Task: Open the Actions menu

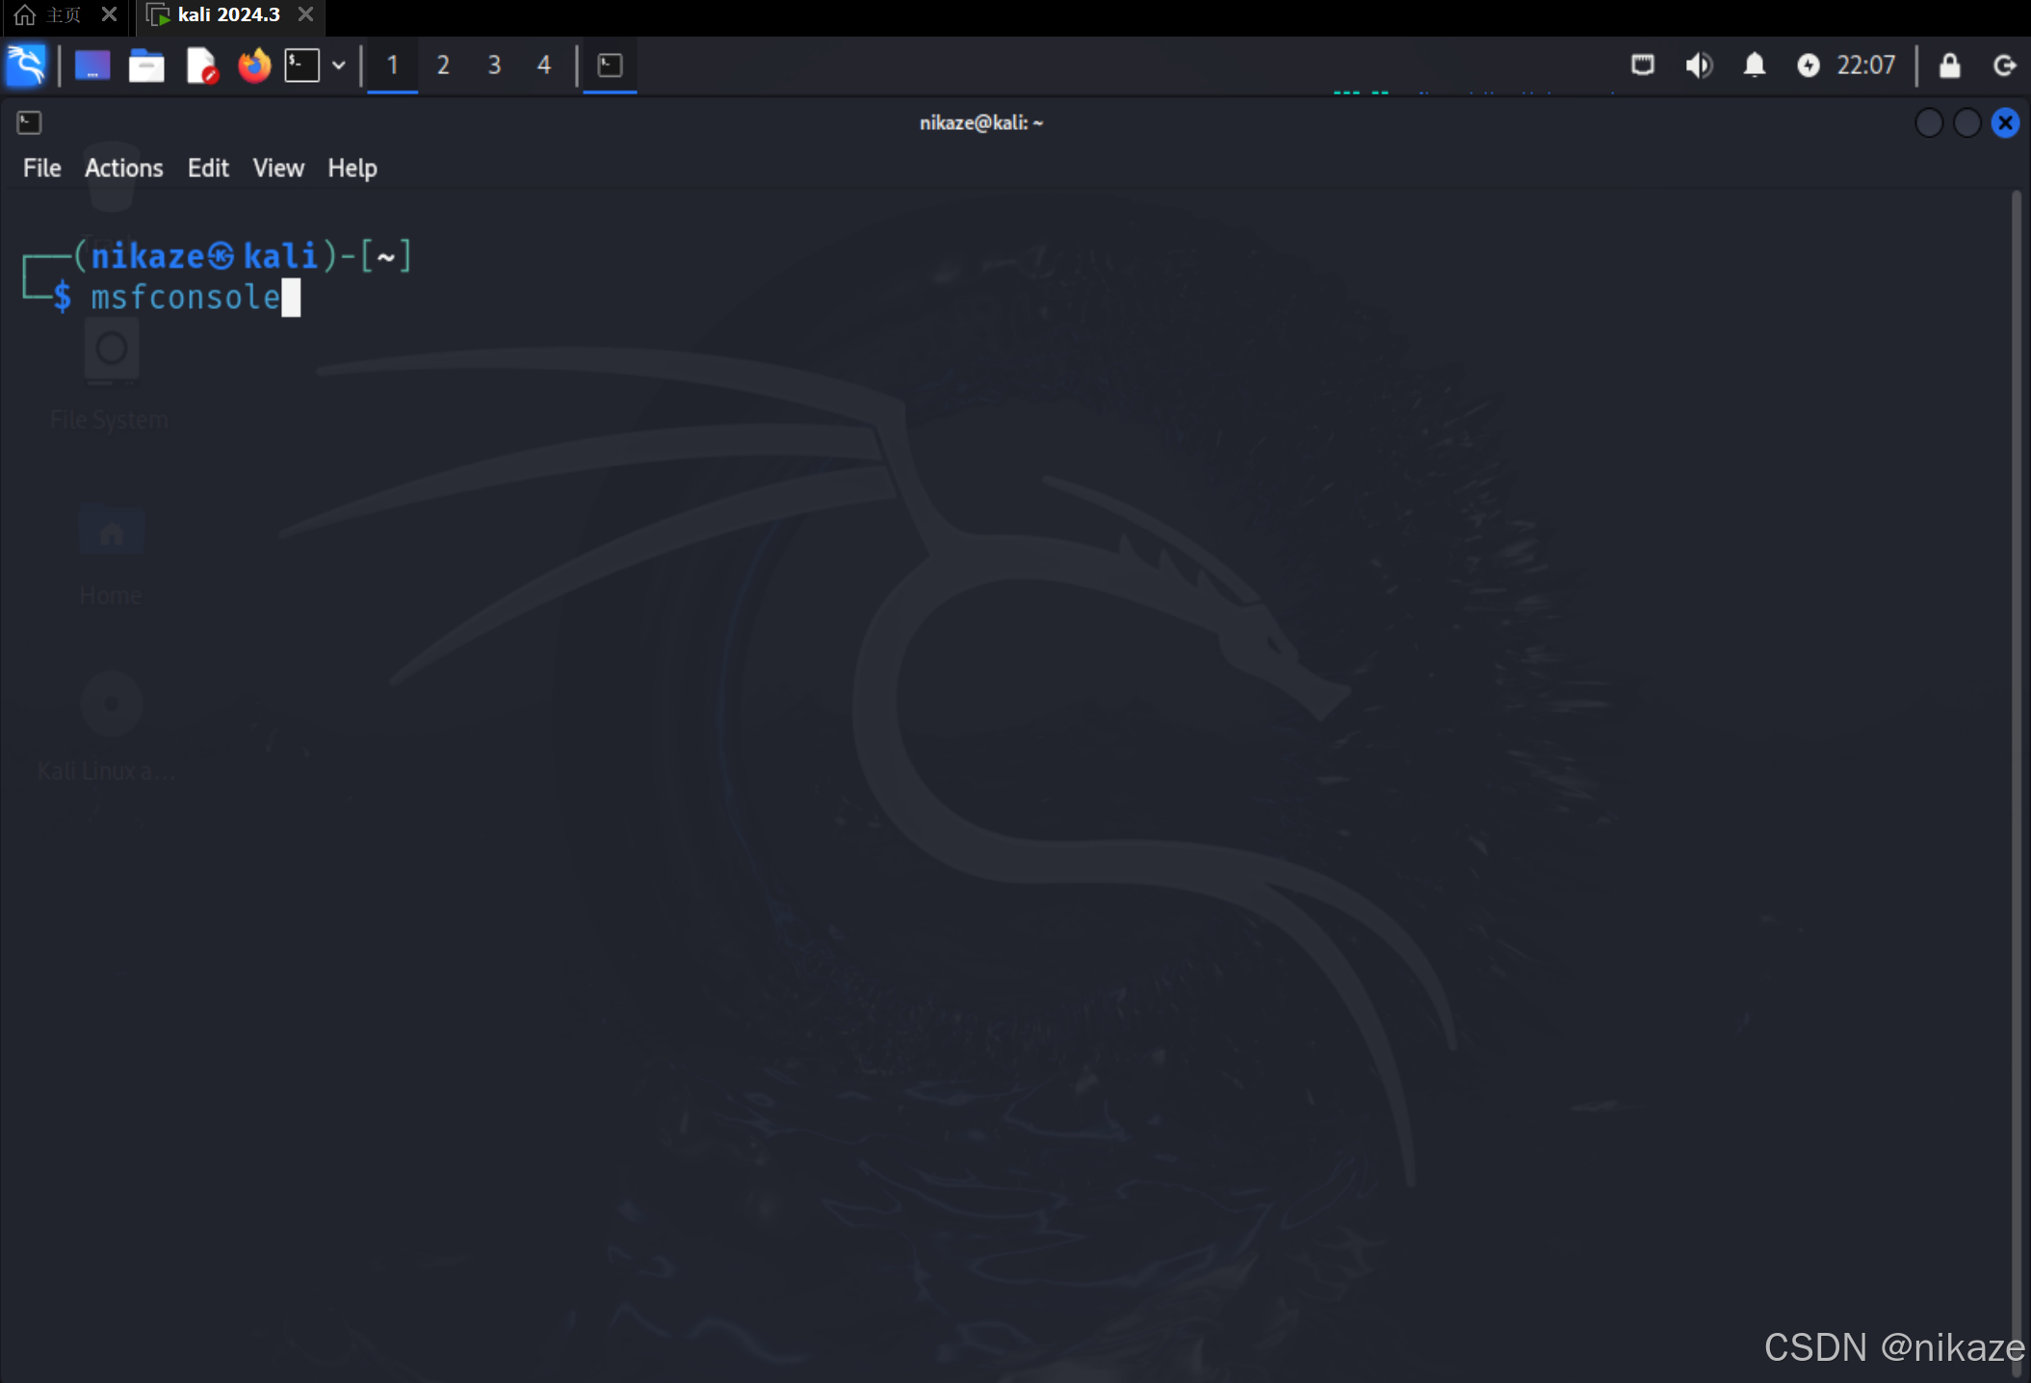Action: [123, 169]
